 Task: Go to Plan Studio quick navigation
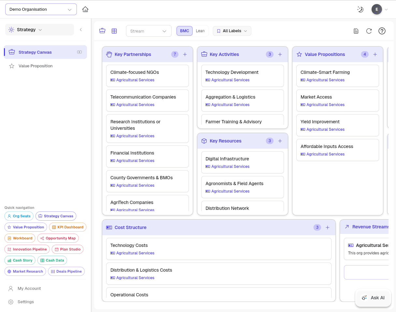click(67, 249)
